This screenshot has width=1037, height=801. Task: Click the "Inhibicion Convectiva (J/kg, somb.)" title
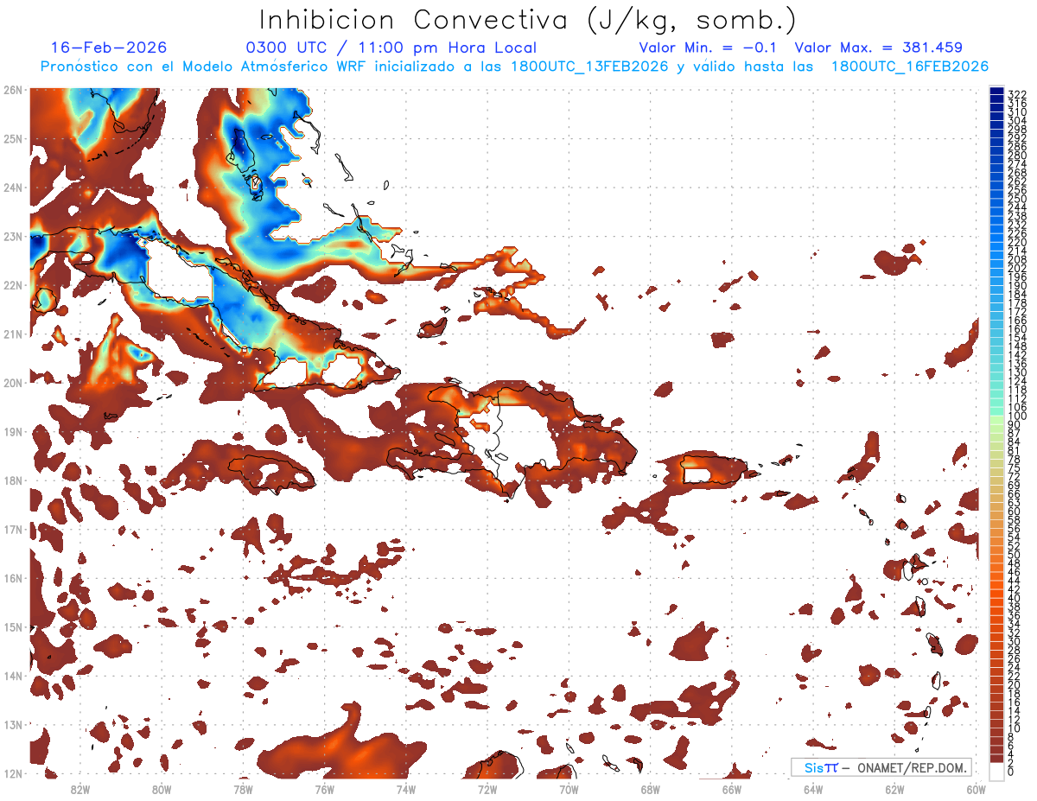(x=528, y=20)
